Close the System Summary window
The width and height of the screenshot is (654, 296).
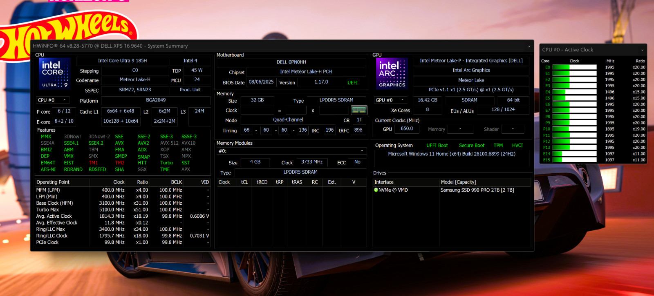(x=529, y=46)
